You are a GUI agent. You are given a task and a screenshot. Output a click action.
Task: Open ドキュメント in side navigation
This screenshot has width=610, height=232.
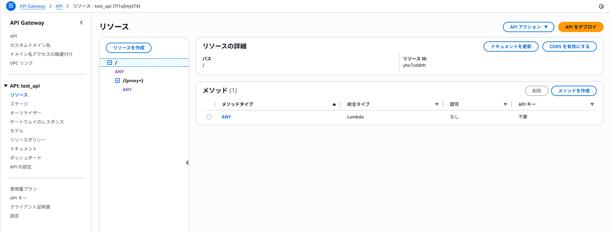coord(23,149)
